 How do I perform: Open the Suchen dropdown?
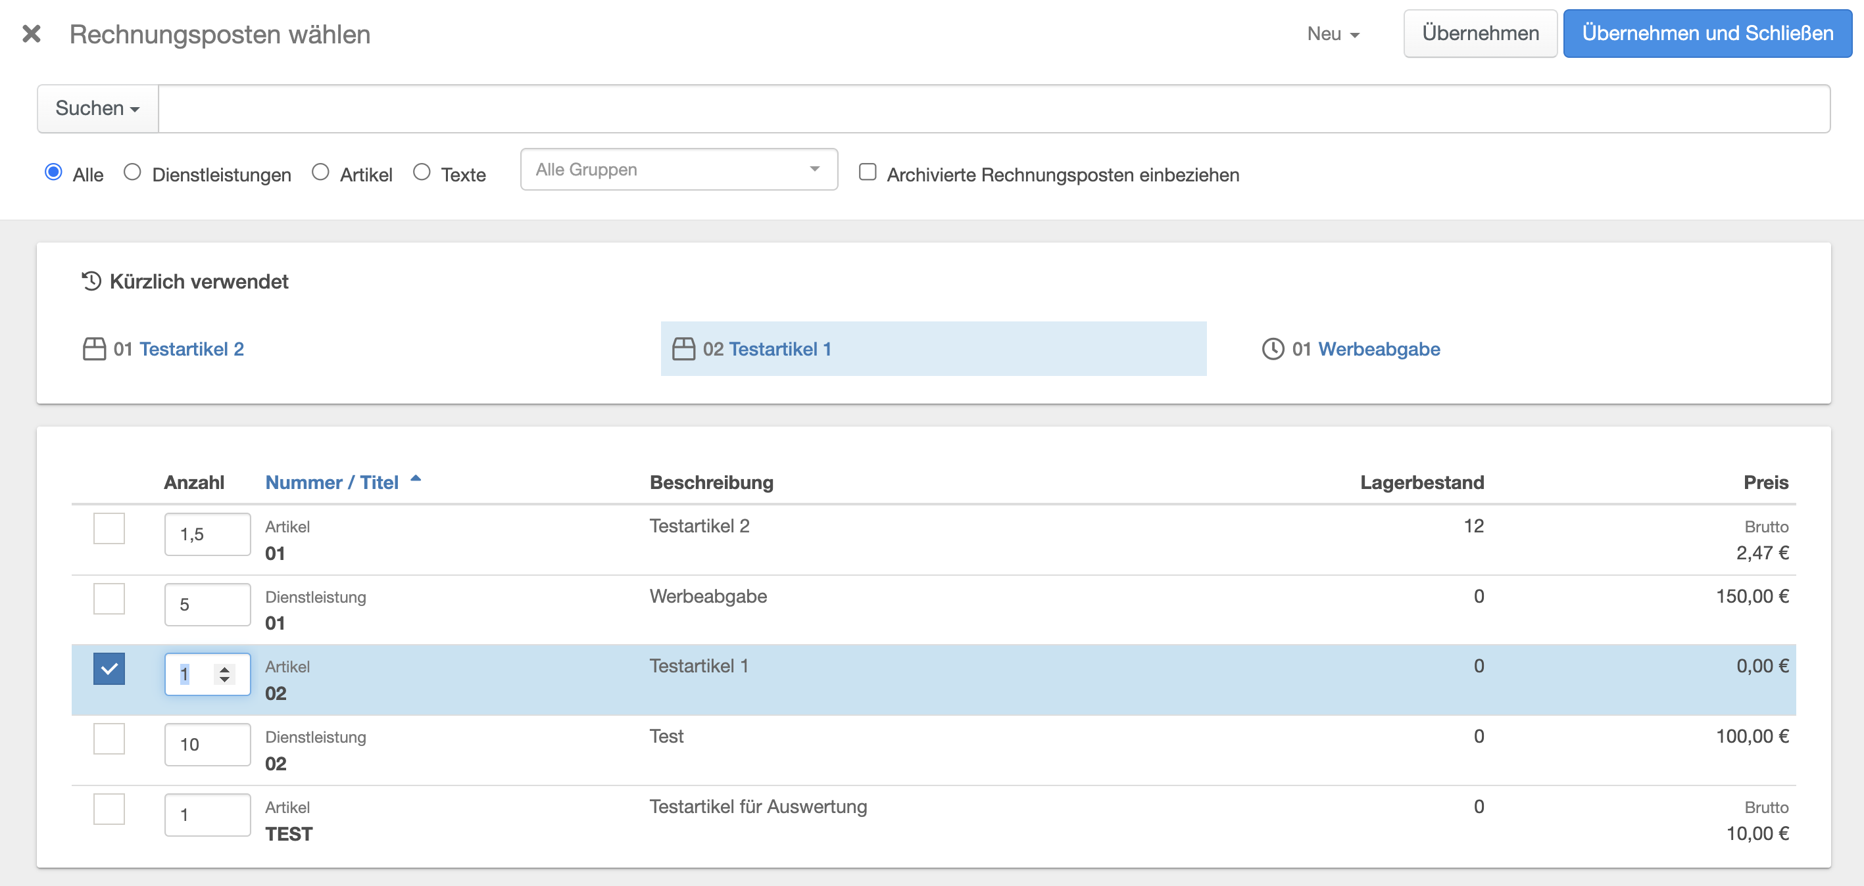(x=98, y=108)
